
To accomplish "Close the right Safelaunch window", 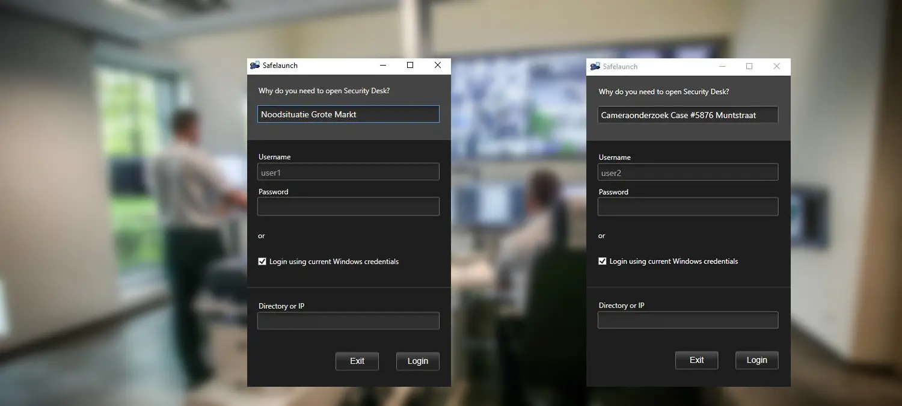I will [x=777, y=66].
